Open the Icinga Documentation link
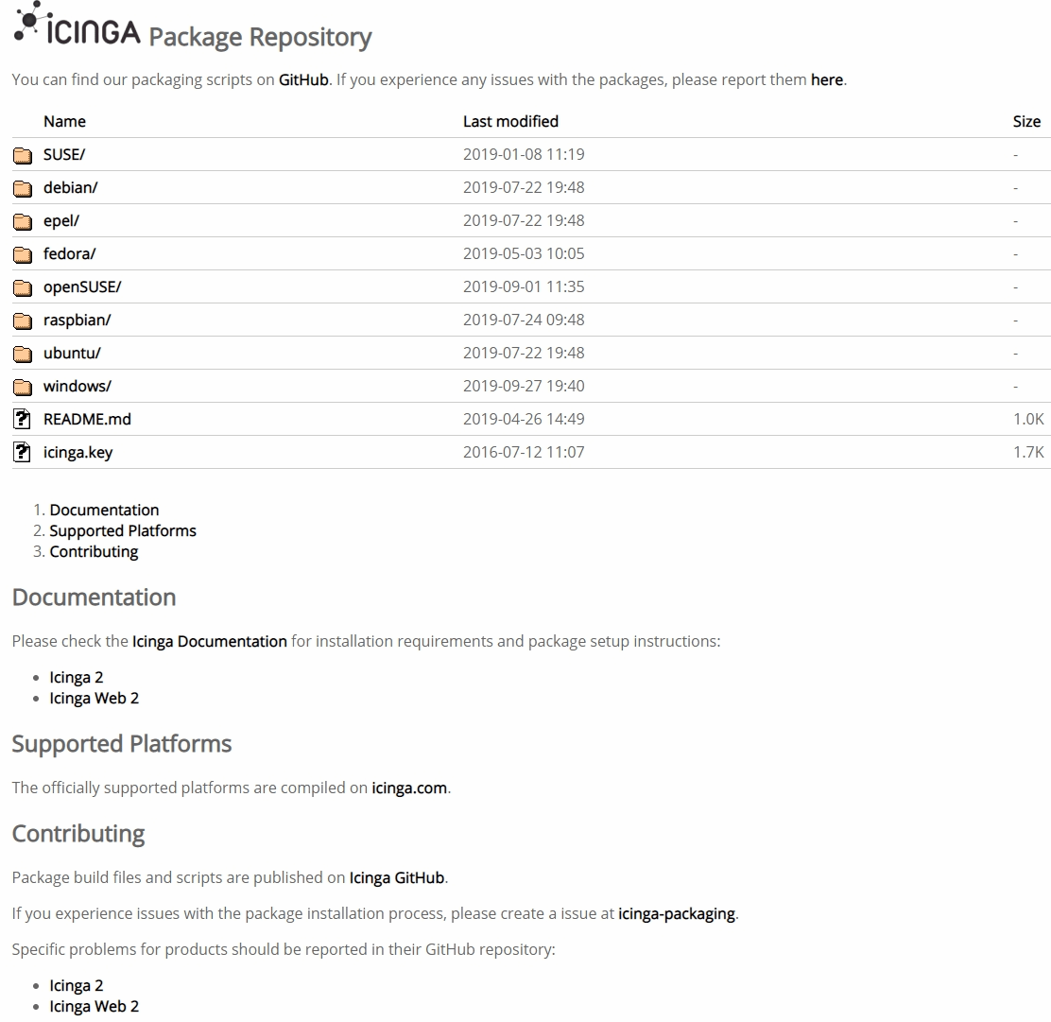1051x1022 pixels. coord(209,641)
